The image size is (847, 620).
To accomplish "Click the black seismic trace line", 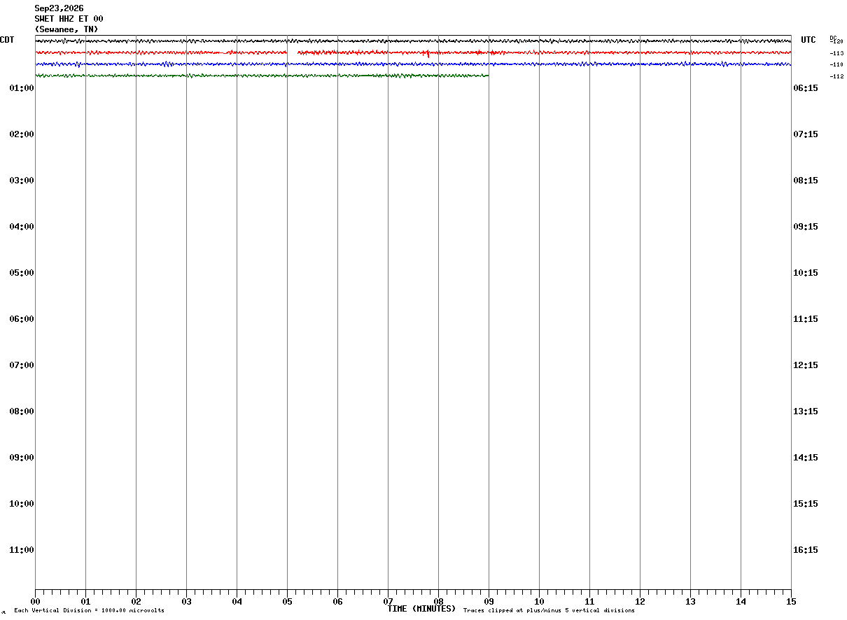I will tap(413, 41).
